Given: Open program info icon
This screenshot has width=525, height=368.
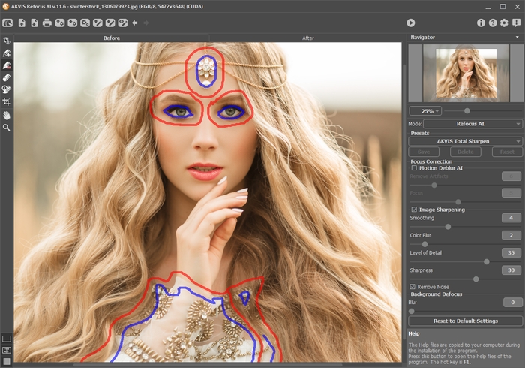Looking at the screenshot, I should click(x=481, y=23).
